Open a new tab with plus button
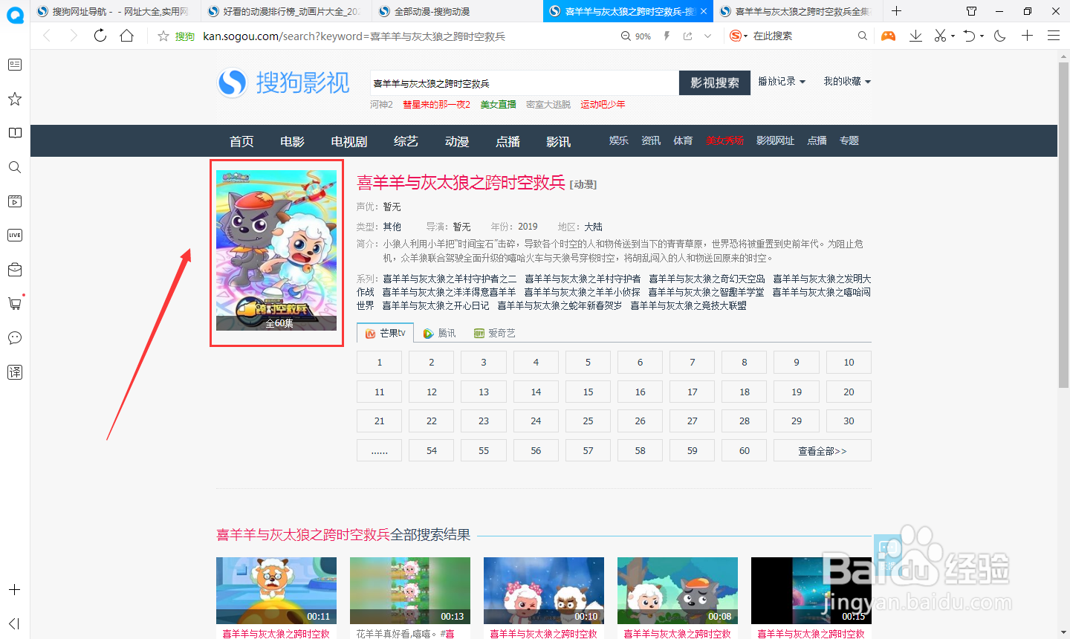The height and width of the screenshot is (639, 1070). (897, 11)
